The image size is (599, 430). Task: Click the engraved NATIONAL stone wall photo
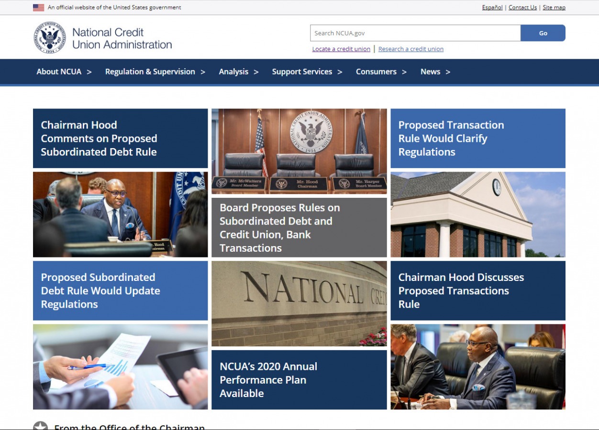tap(299, 303)
